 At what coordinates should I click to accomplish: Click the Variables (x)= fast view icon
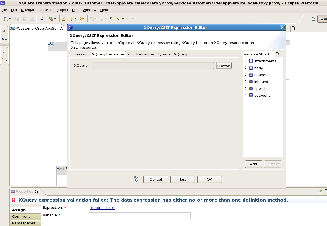click(4, 39)
